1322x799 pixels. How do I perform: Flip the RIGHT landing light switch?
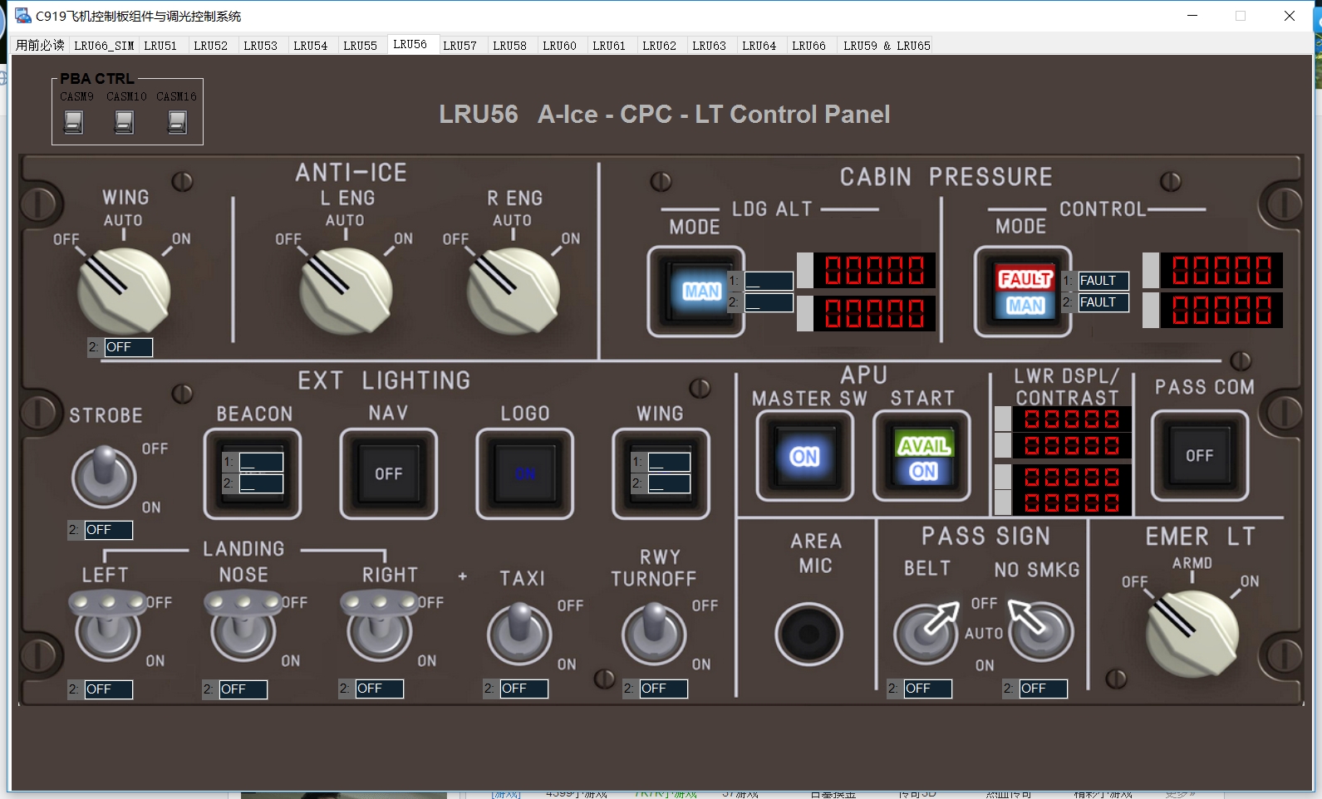click(380, 625)
